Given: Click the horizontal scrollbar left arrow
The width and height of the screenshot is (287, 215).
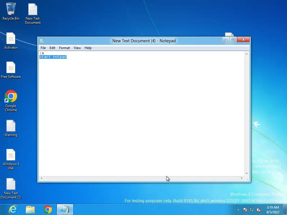Looking at the screenshot, I should coord(41,178).
